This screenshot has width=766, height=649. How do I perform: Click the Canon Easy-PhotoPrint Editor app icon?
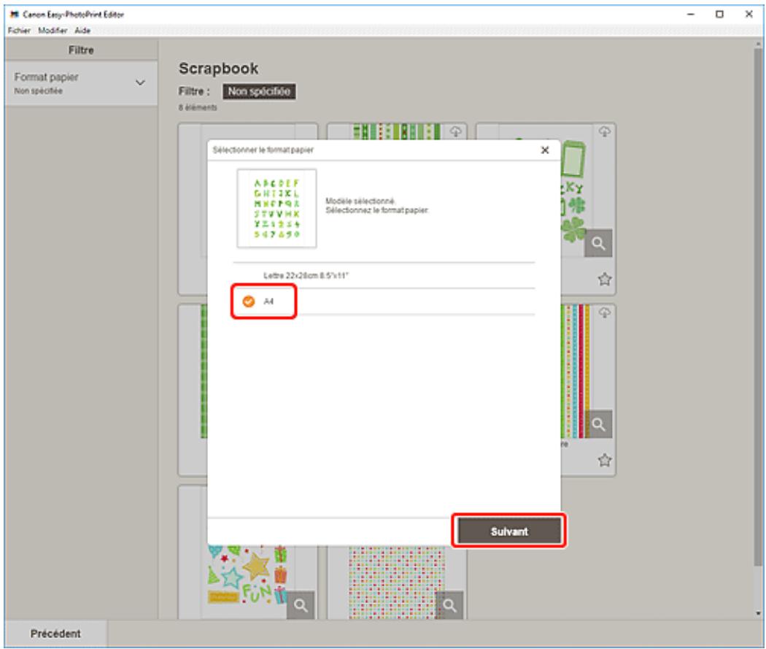(x=14, y=14)
